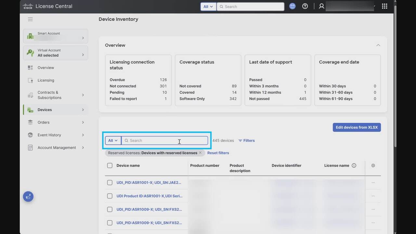Viewport: 416px width, 234px height.
Task: Click the floating guided tour button
Action: tap(28, 196)
